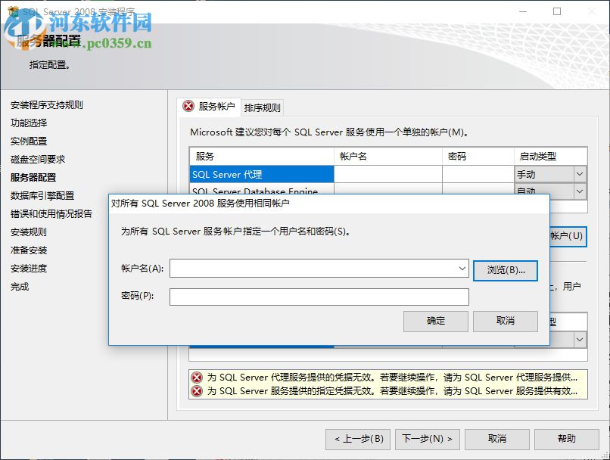Open the 自动 startup type dropdown

click(x=580, y=191)
